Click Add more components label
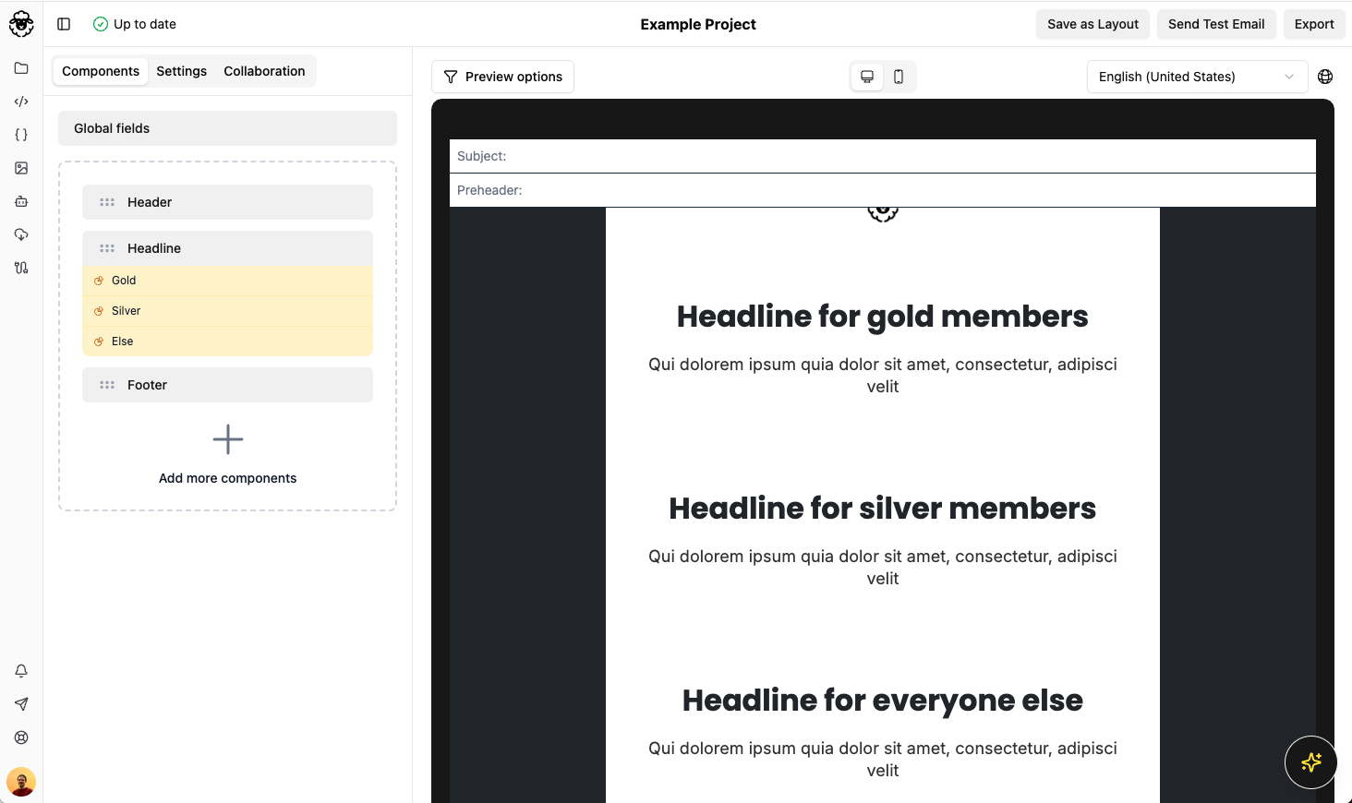The width and height of the screenshot is (1352, 803). [228, 478]
